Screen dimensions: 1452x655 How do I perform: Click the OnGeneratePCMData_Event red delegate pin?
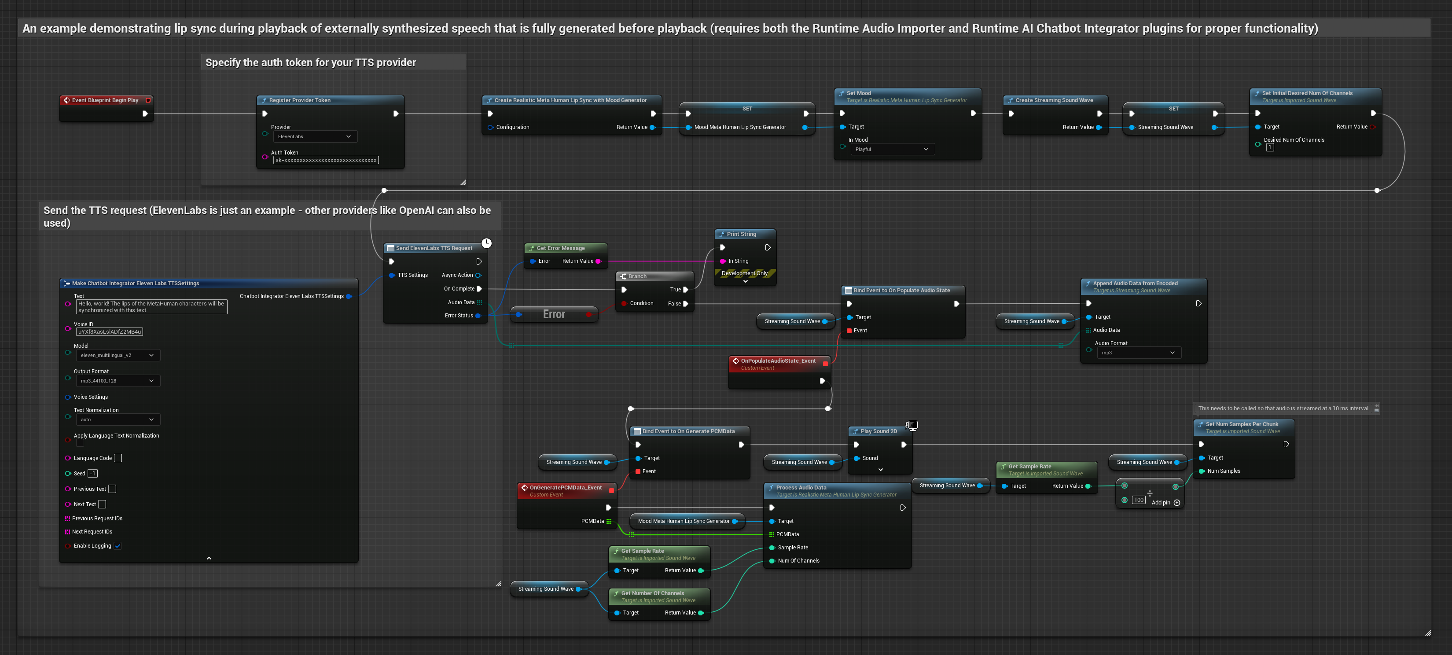coord(612,490)
